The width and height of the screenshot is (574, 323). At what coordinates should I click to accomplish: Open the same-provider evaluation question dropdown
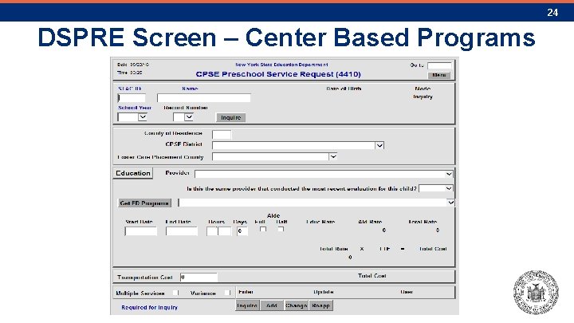tap(449, 188)
